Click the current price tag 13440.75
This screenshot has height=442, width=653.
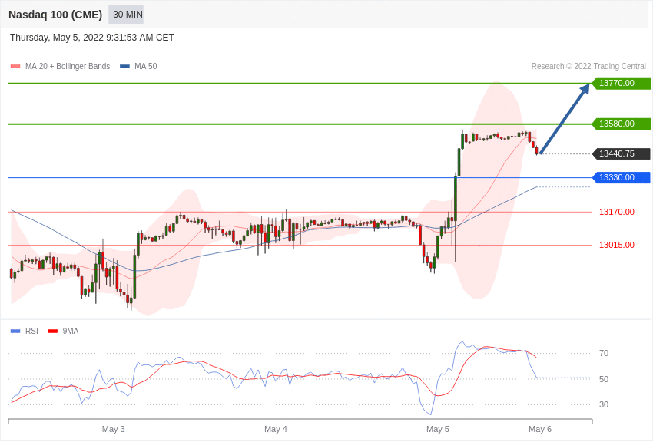click(621, 153)
